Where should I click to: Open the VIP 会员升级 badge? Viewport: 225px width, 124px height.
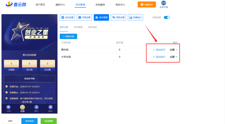point(163,4)
